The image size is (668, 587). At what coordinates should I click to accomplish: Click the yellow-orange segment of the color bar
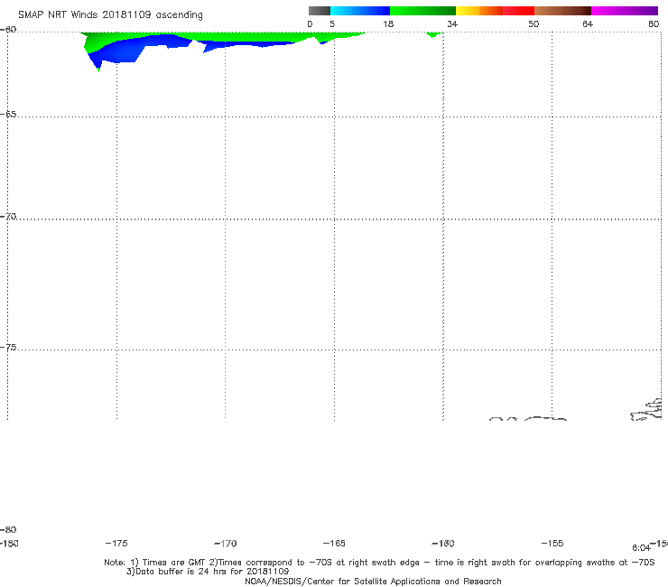[x=479, y=11]
